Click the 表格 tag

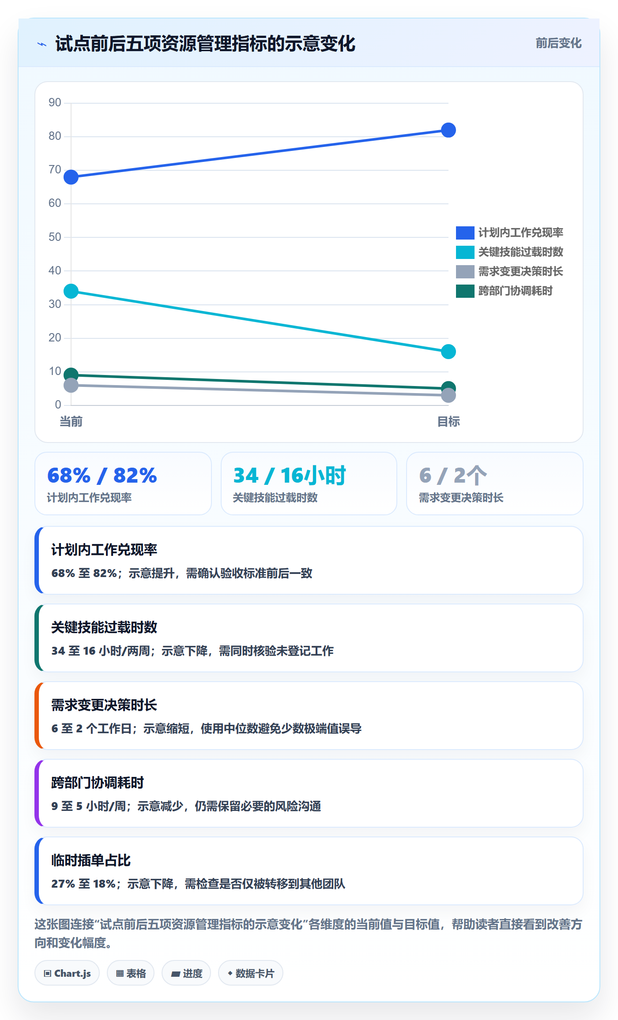(131, 973)
